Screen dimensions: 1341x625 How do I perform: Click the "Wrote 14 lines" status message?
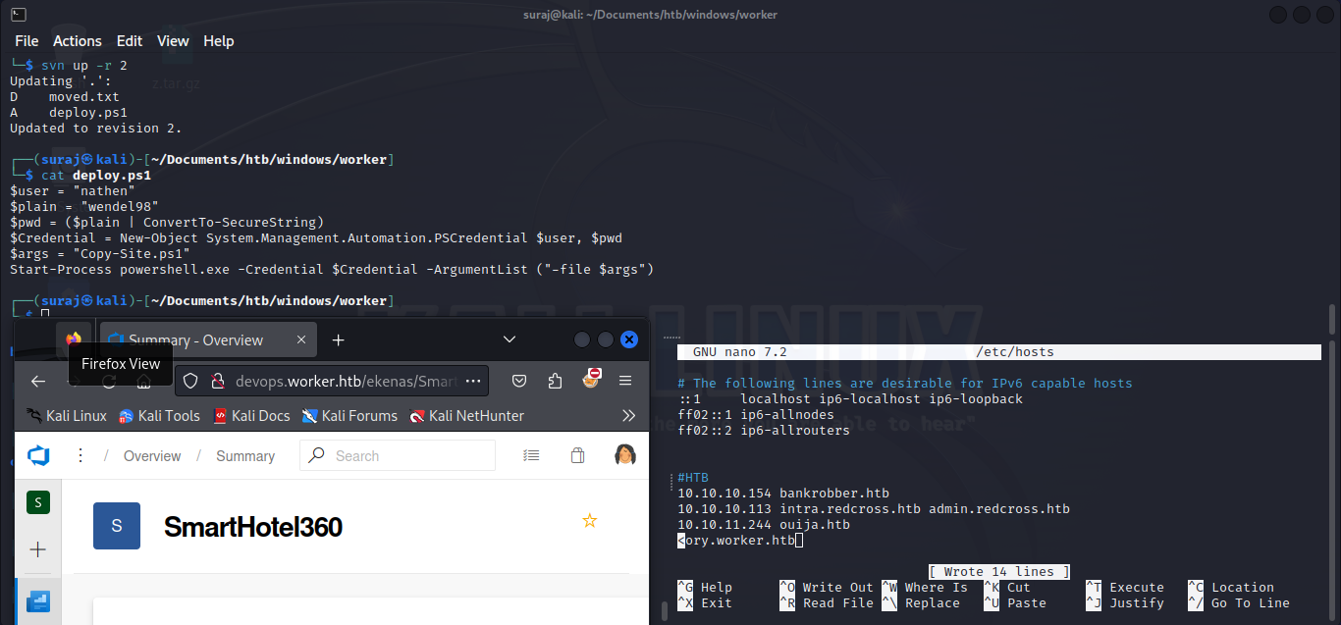tap(999, 572)
